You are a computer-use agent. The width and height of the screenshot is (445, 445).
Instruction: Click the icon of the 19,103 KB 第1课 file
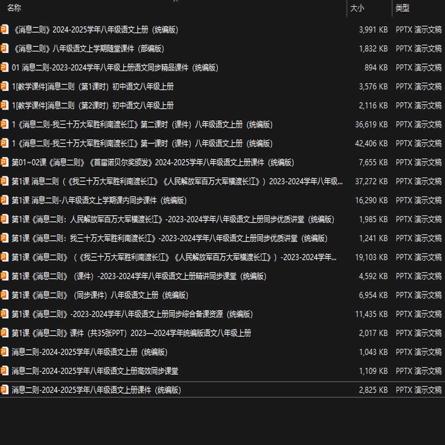click(5, 257)
